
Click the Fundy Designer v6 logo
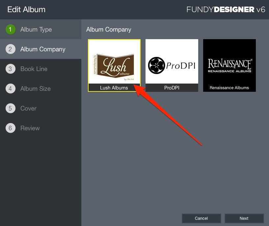tap(226, 10)
